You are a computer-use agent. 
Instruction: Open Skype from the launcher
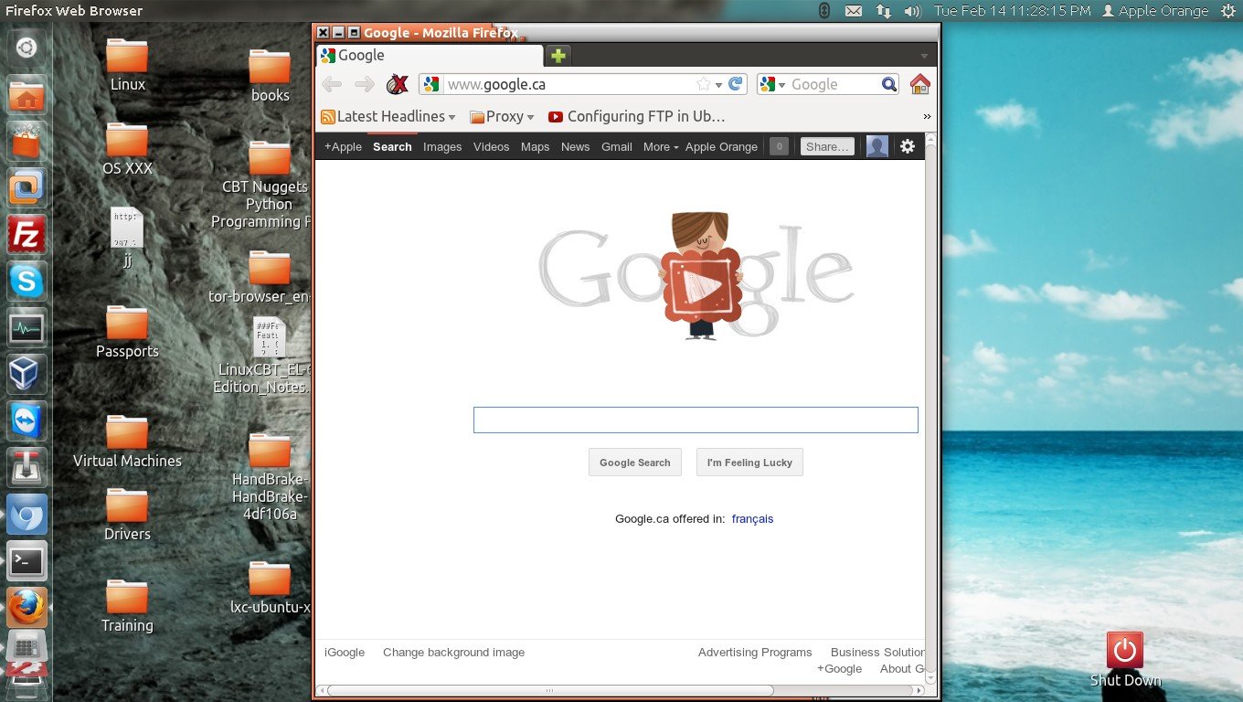click(x=27, y=282)
